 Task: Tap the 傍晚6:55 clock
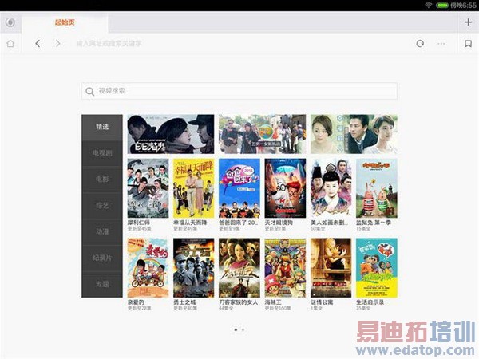click(x=463, y=6)
